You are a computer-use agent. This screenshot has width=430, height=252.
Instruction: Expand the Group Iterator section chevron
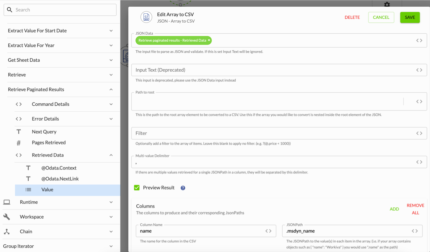pyautogui.click(x=111, y=246)
